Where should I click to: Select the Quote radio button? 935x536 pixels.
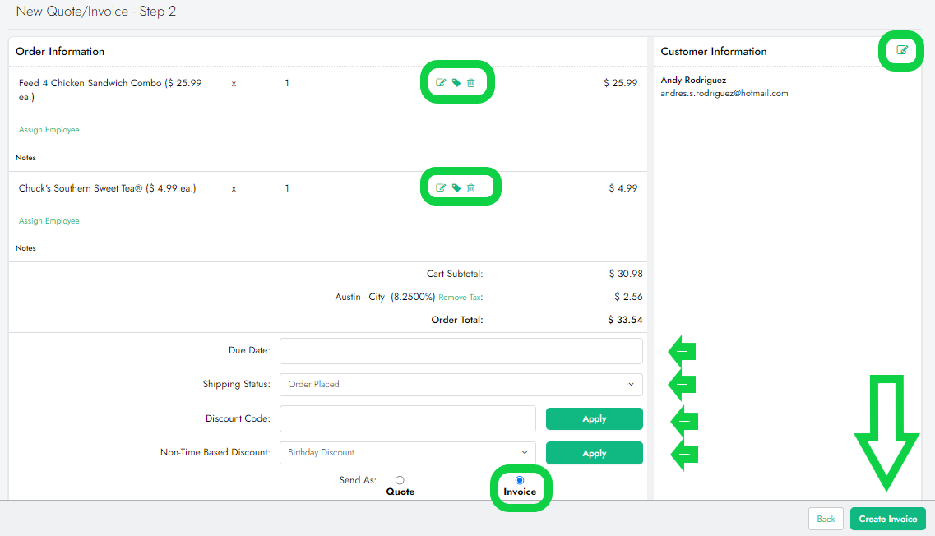400,480
